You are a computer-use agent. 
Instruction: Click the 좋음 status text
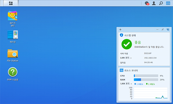coord(138,42)
